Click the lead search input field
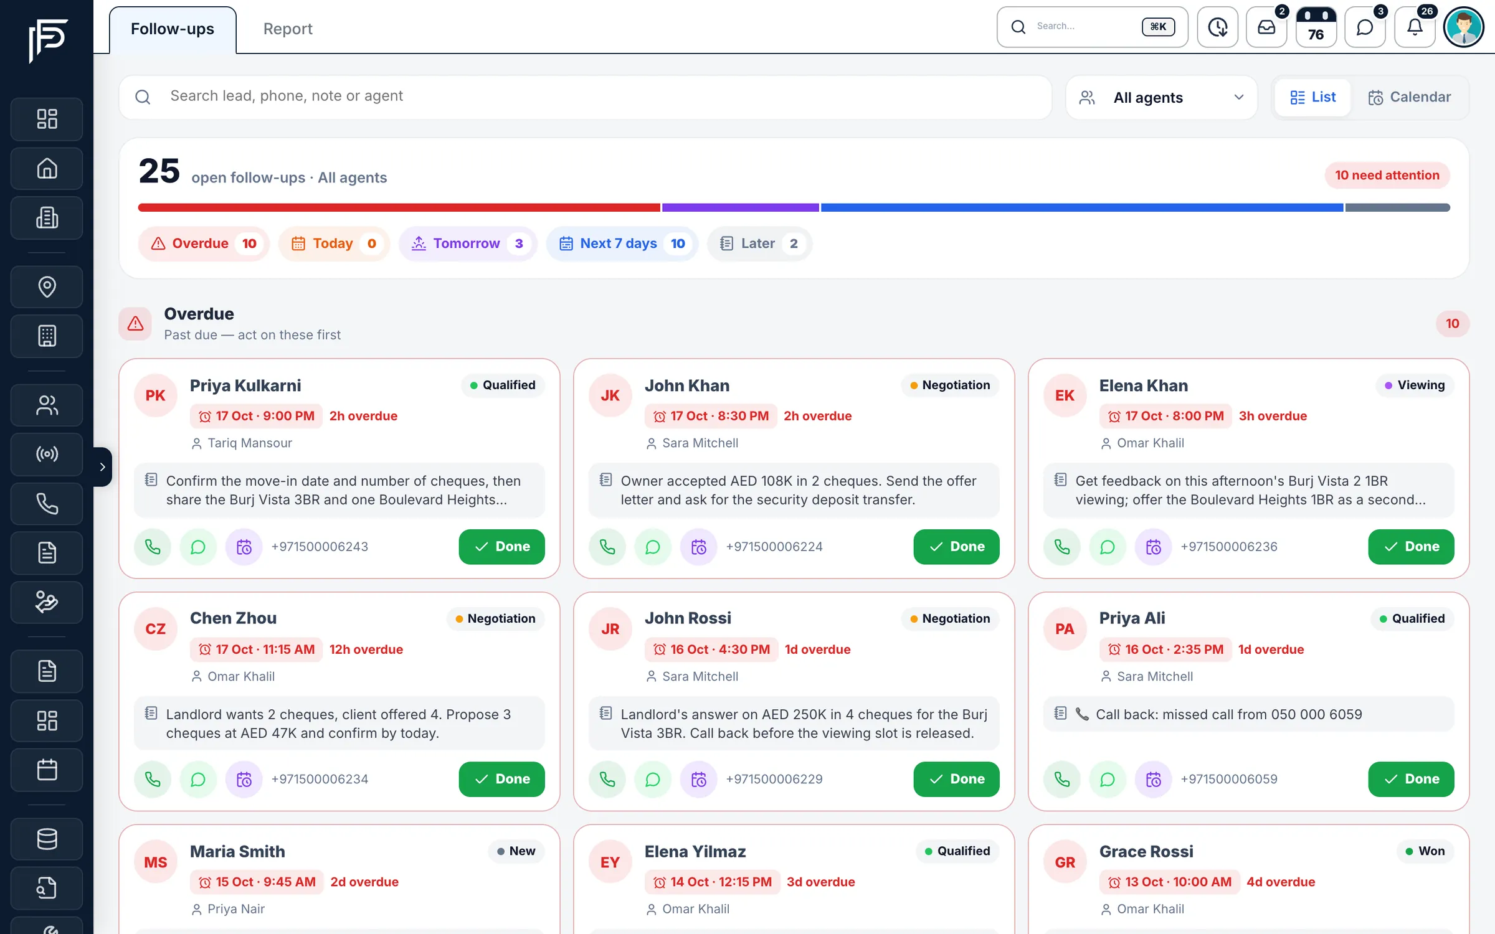The image size is (1495, 934). [x=586, y=97]
